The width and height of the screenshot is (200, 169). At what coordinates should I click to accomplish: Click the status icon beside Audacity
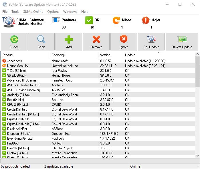[x=4, y=95]
